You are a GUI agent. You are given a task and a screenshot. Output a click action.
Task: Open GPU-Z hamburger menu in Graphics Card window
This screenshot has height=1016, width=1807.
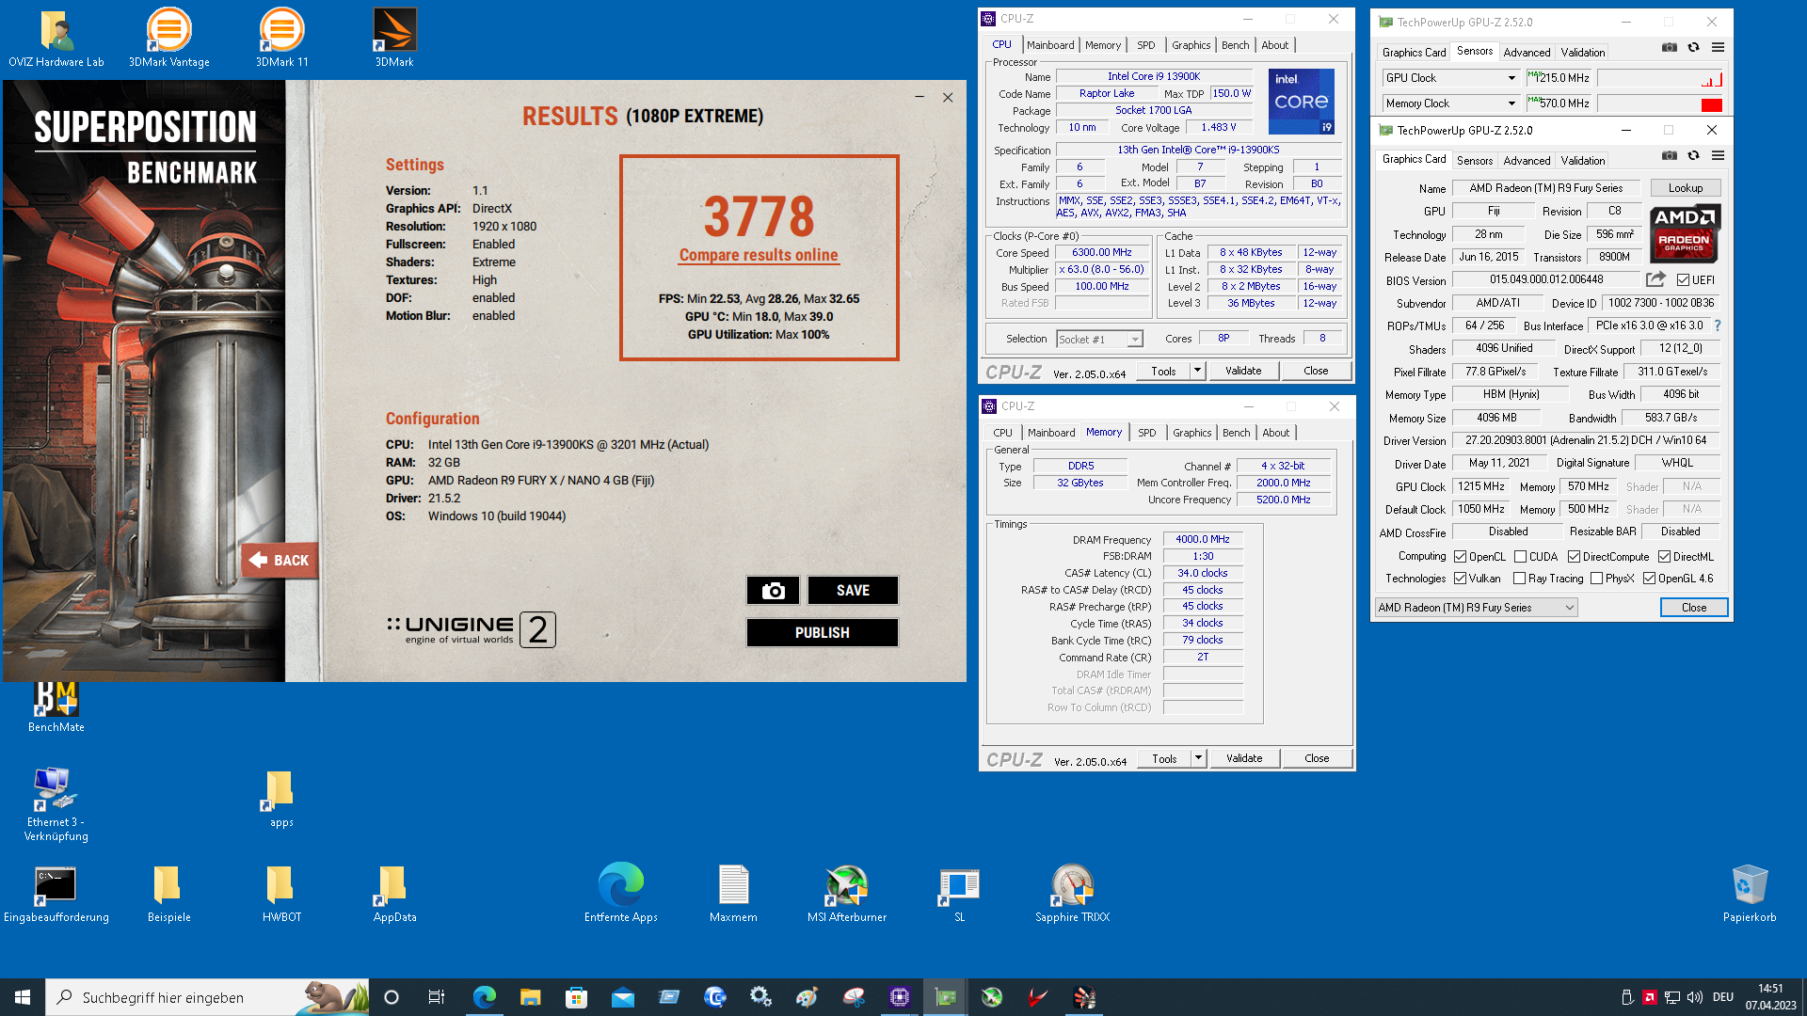1718,156
